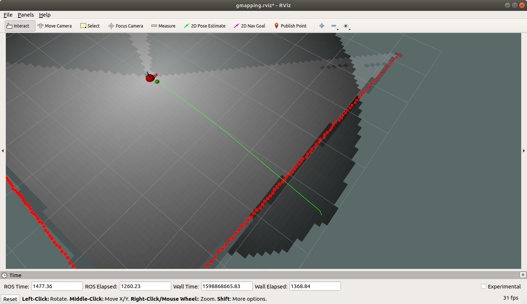Activate the Focus Camera tool
527x304 pixels.
click(126, 26)
